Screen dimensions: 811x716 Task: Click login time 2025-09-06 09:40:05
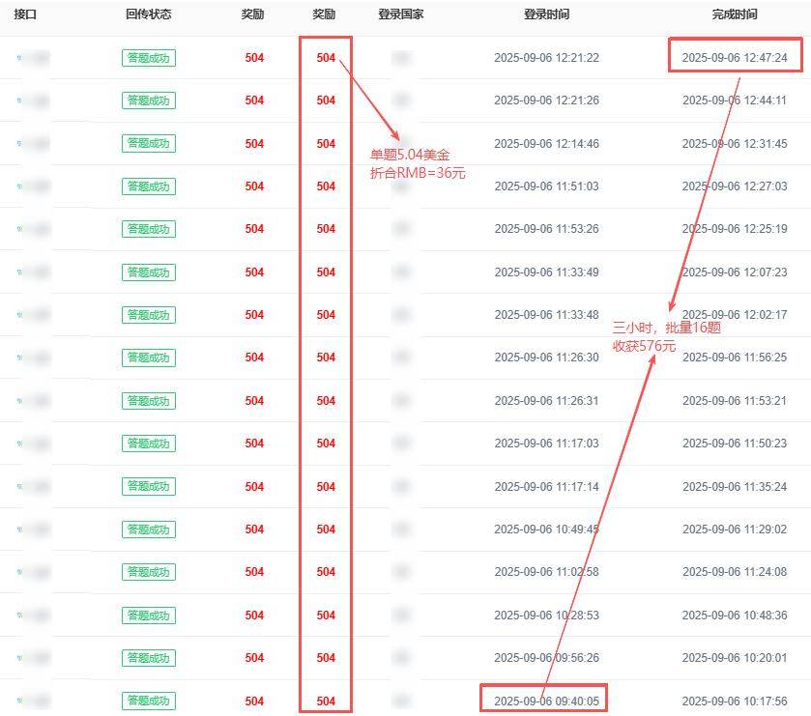click(x=546, y=701)
